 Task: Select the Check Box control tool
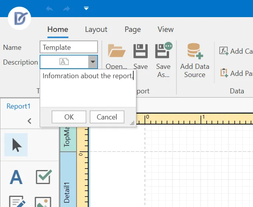pyautogui.click(x=44, y=177)
